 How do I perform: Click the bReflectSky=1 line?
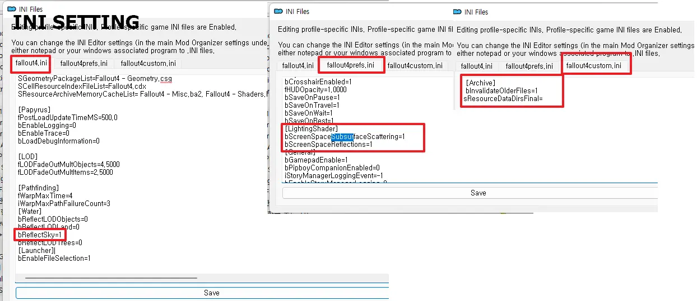pyautogui.click(x=40, y=235)
